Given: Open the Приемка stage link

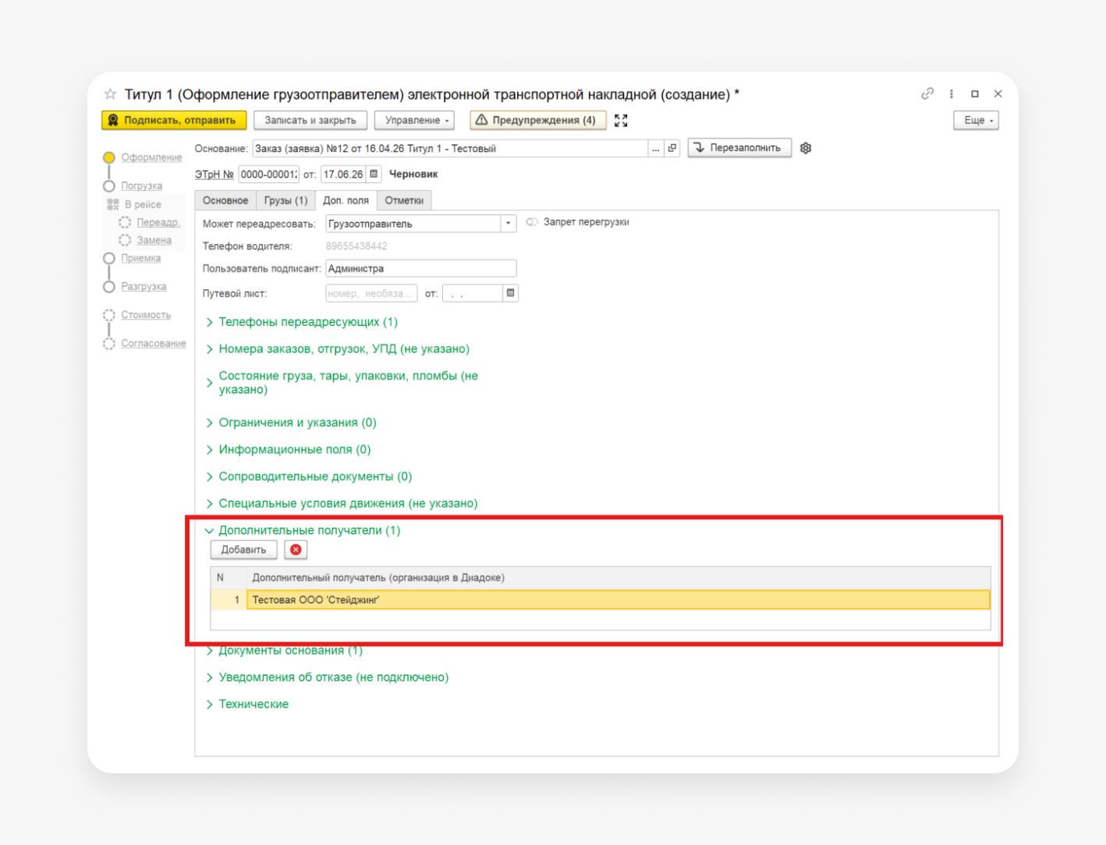Looking at the screenshot, I should click(141, 258).
